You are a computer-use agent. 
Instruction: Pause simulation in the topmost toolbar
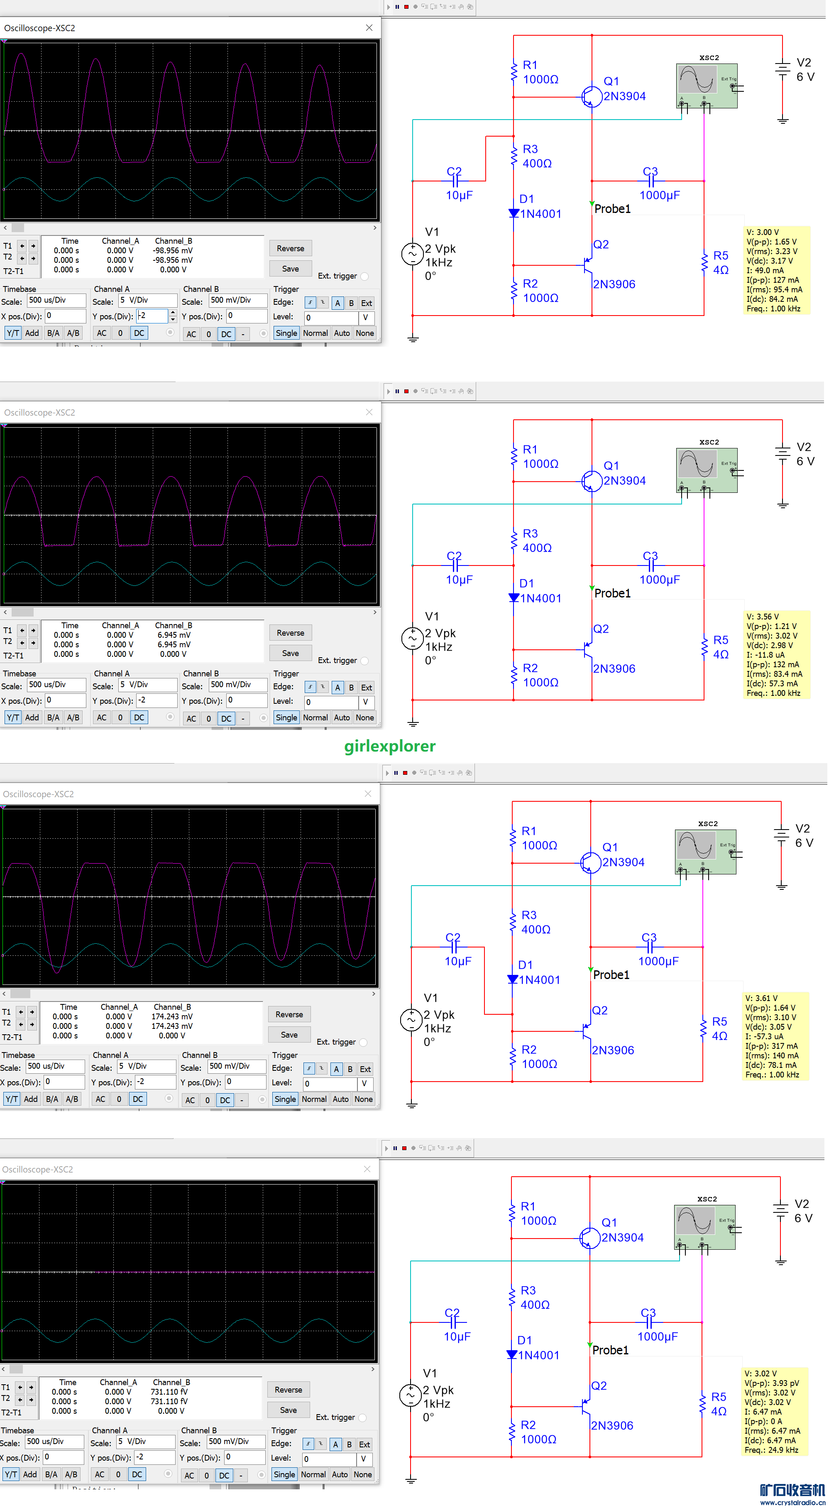pos(398,7)
